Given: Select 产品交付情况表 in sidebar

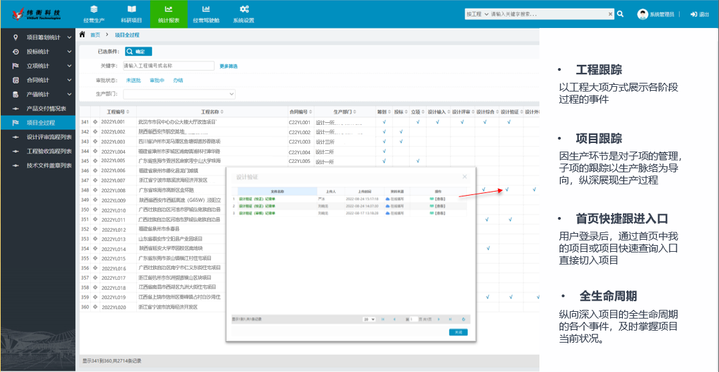Looking at the screenshot, I should click(45, 108).
